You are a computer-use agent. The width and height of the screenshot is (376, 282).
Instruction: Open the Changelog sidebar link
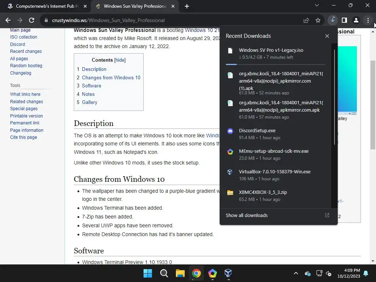[x=21, y=73]
